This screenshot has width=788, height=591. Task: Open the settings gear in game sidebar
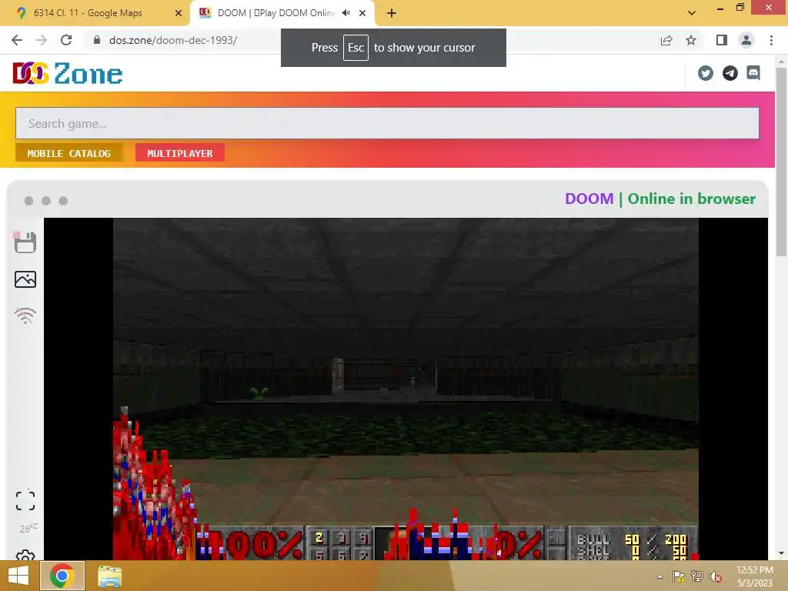pyautogui.click(x=25, y=555)
